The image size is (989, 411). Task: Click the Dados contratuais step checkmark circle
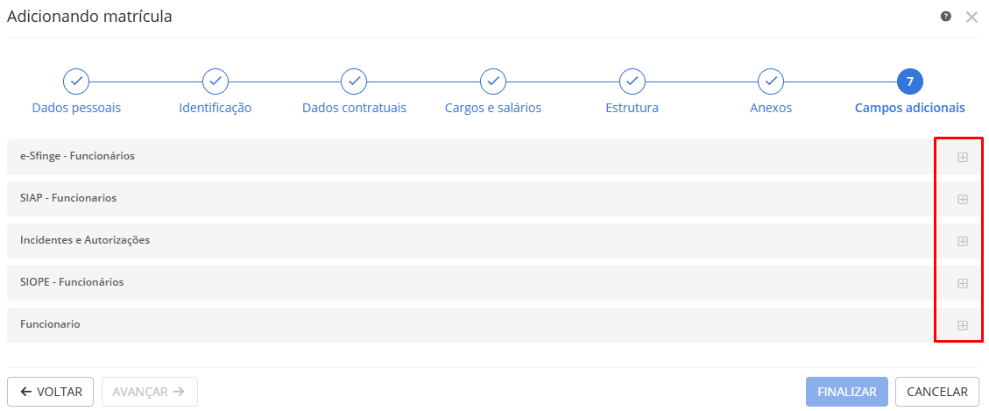point(354,81)
